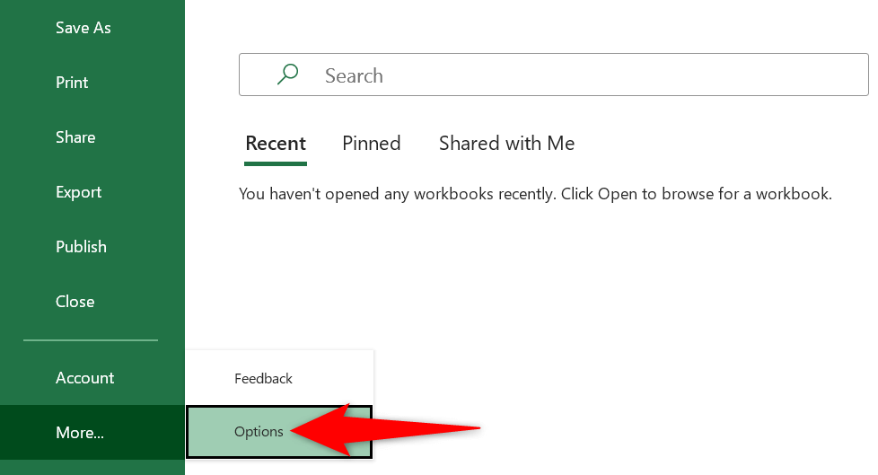The width and height of the screenshot is (878, 475).
Task: Show the Shared with Me tab
Action: 506,144
